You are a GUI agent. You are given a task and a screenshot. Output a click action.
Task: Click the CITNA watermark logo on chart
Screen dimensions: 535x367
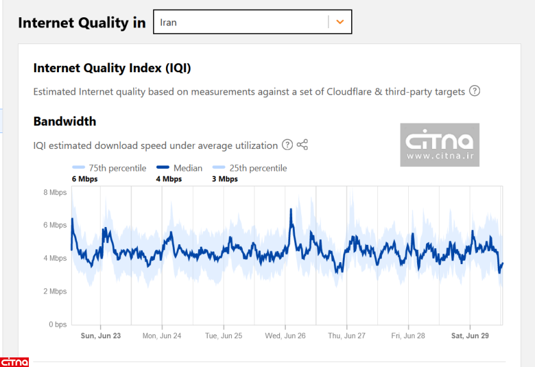pyautogui.click(x=440, y=144)
